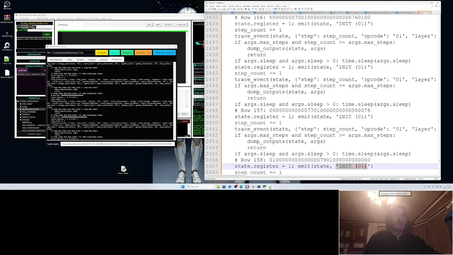Open the KNOWLEDGE menu in Monolit window
The width and height of the screenshot is (453, 255).
tap(24, 18)
